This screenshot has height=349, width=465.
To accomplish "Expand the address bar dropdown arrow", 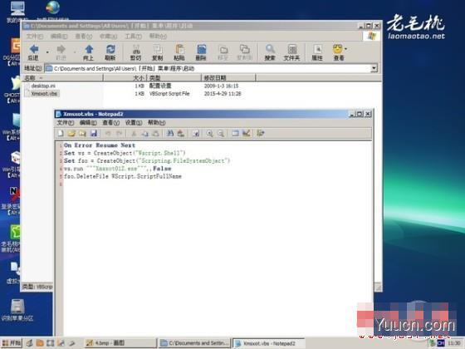I will pyautogui.click(x=374, y=68).
